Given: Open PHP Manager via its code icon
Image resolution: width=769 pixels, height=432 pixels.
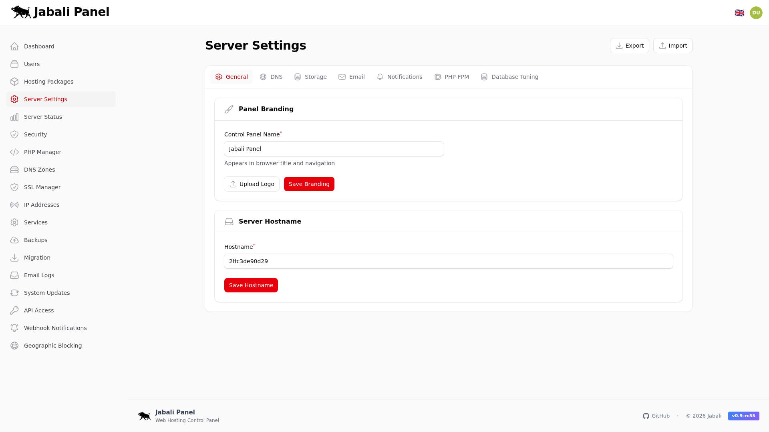Looking at the screenshot, I should (14, 152).
